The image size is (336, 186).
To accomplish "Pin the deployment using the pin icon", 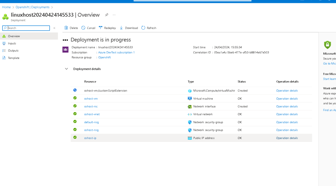I will (x=107, y=15).
